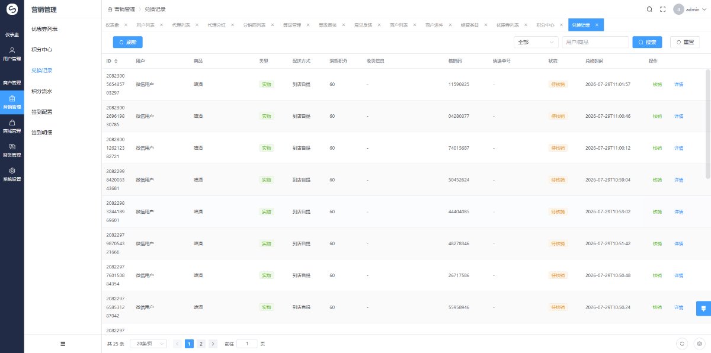The width and height of the screenshot is (711, 353).
Task: Click the 搜索 search button
Action: point(647,42)
